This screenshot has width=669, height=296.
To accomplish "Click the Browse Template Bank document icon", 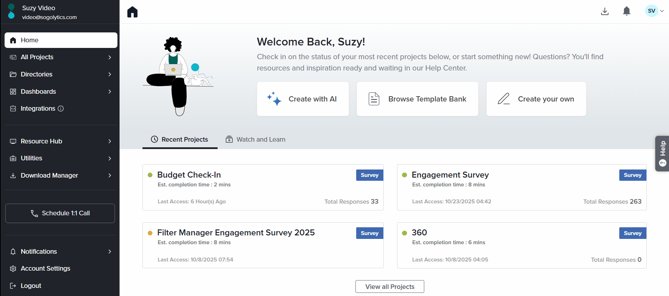I will [374, 99].
